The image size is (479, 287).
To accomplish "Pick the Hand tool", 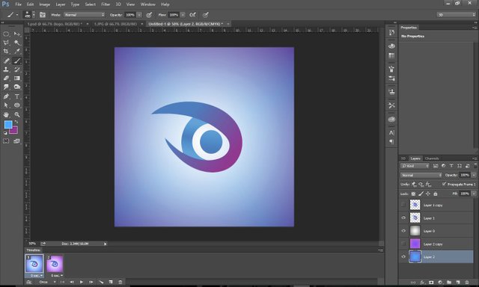I will pos(6,114).
